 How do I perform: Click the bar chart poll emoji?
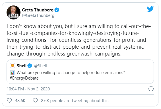click(x=13, y=72)
